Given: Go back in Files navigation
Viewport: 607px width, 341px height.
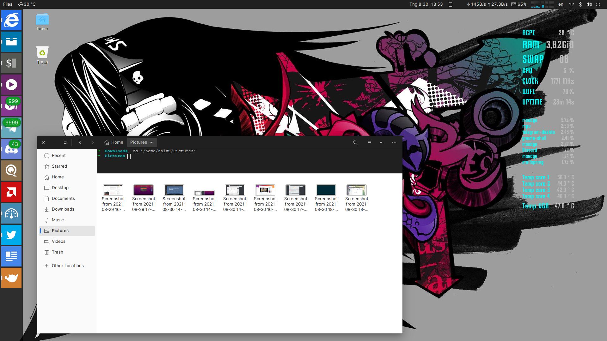Looking at the screenshot, I should 80,142.
